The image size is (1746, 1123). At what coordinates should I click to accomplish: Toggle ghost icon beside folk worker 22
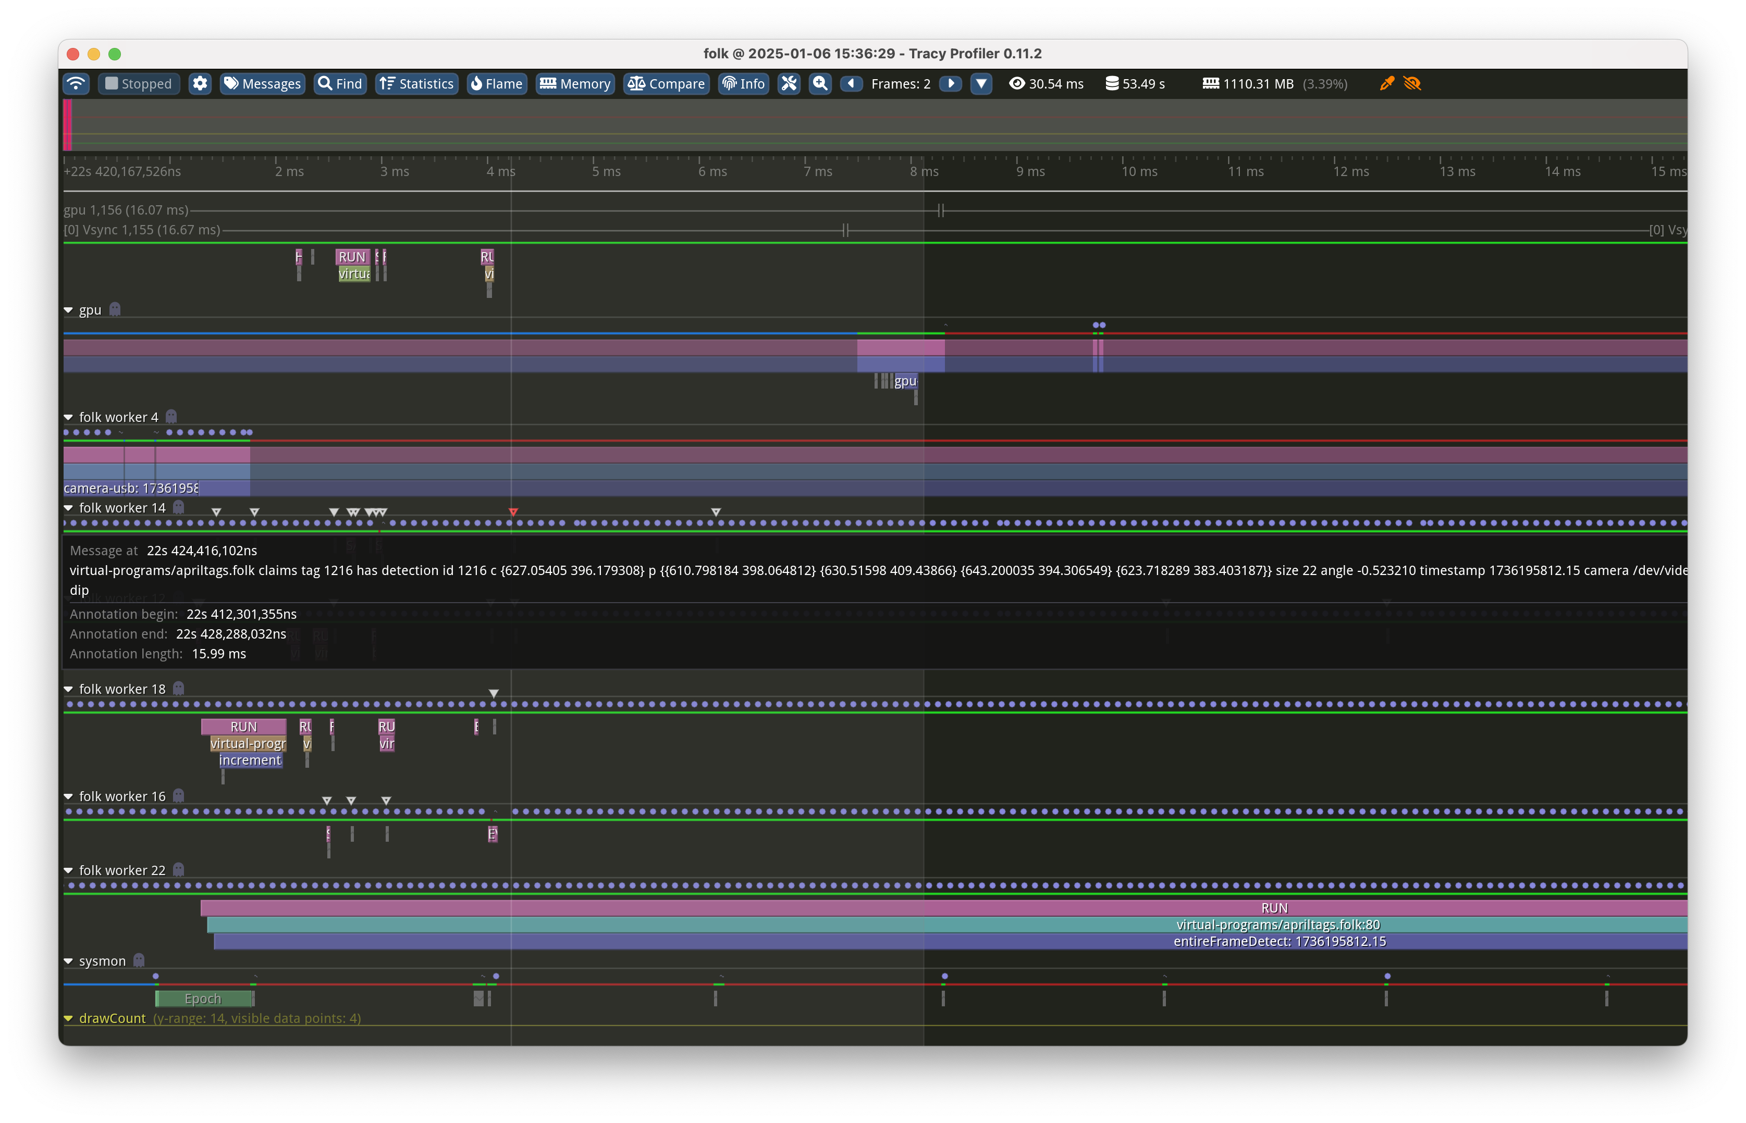[179, 870]
